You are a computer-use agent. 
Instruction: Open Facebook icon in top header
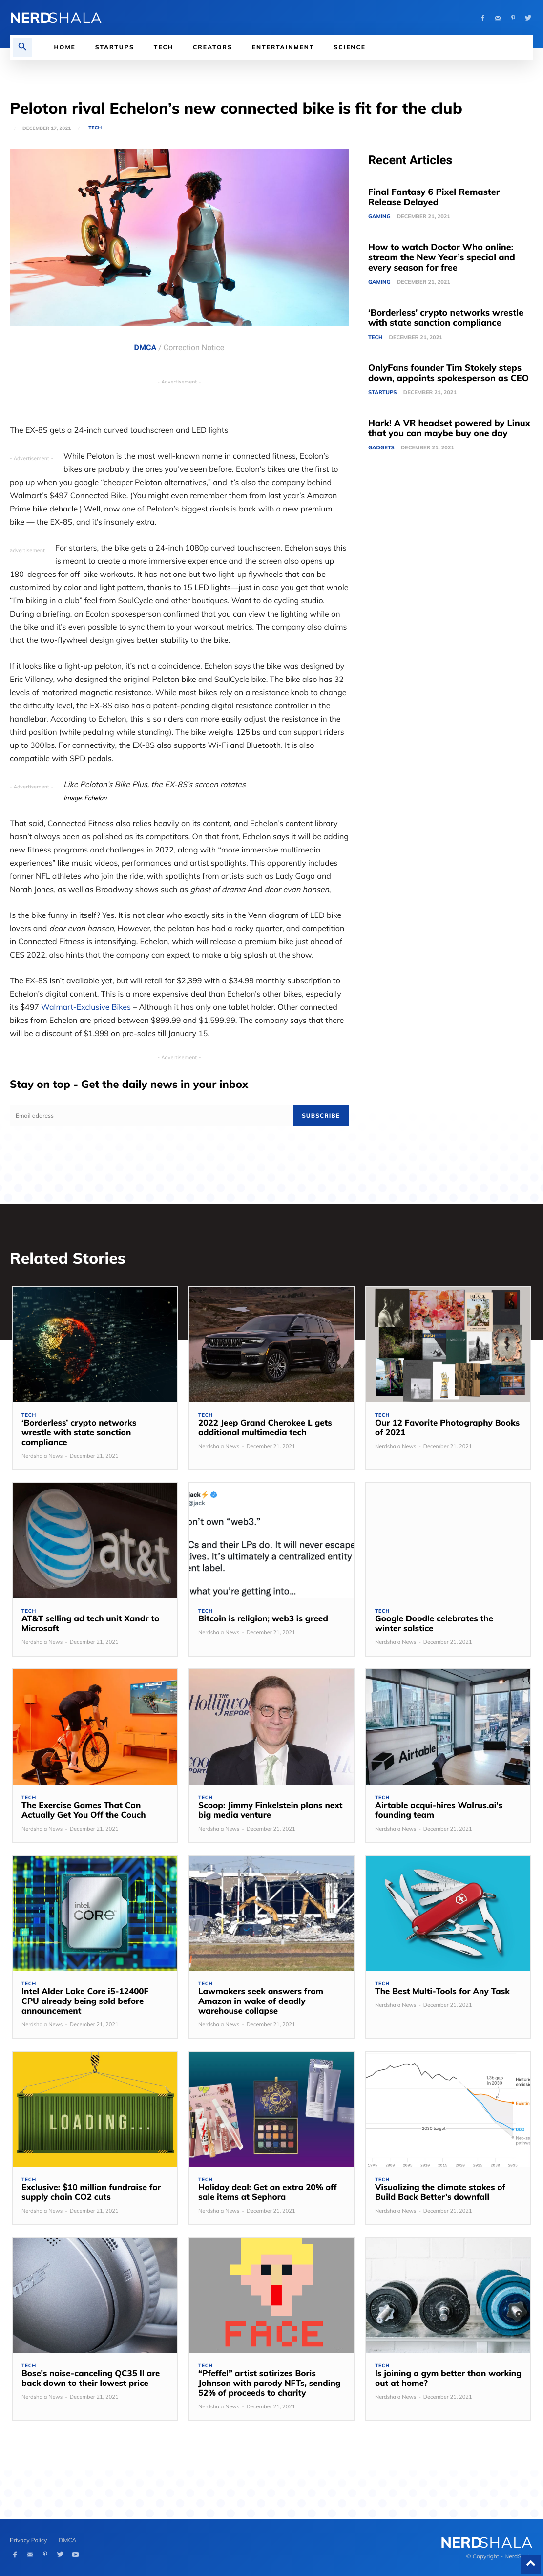(482, 18)
